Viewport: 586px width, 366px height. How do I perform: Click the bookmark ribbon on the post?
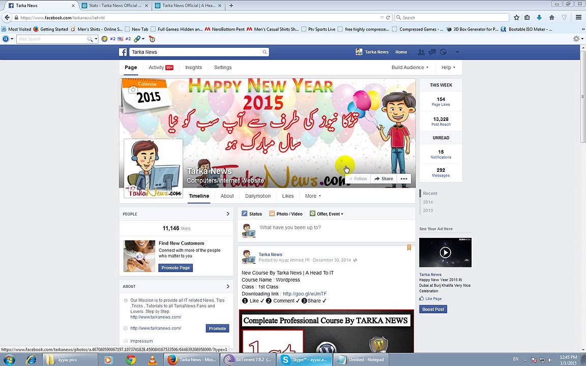pyautogui.click(x=409, y=248)
